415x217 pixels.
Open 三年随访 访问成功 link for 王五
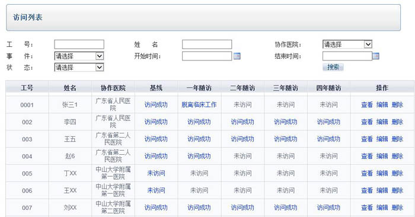coord(286,139)
